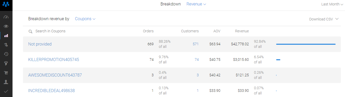Open the arrows comparison icon in the sidebar
This screenshot has height=97, width=345.
(x=6, y=45)
